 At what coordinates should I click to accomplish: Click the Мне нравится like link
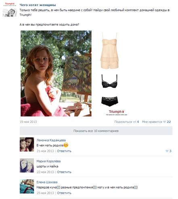pyautogui.click(x=152, y=122)
